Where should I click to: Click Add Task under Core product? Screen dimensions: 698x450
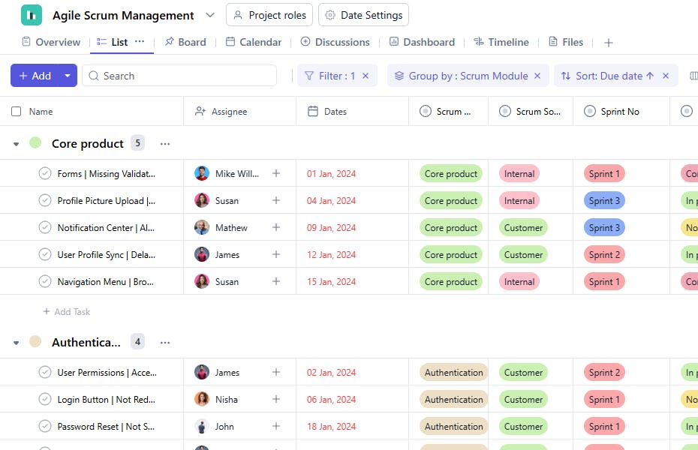[67, 312]
